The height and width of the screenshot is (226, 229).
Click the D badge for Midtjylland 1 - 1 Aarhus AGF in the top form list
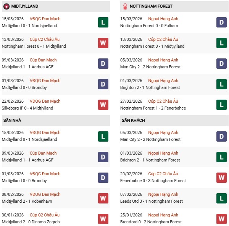[x=103, y=64]
